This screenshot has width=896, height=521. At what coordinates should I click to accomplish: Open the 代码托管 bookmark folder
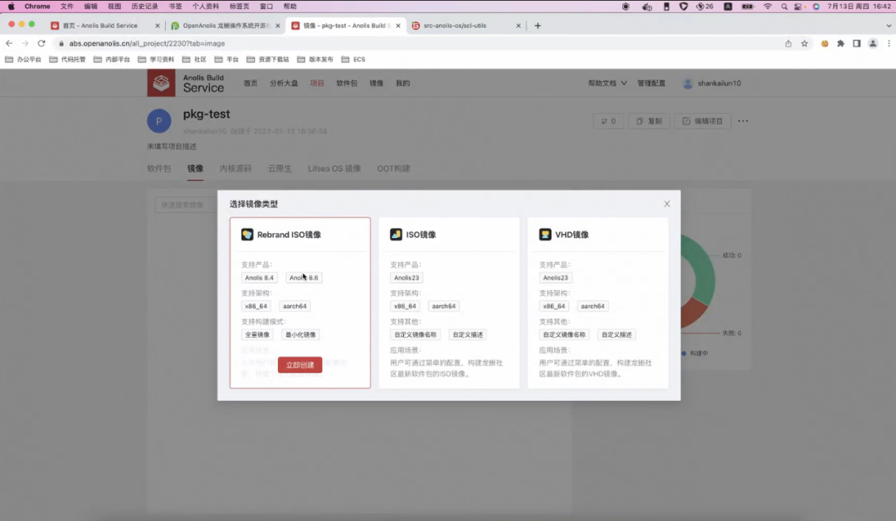click(67, 60)
